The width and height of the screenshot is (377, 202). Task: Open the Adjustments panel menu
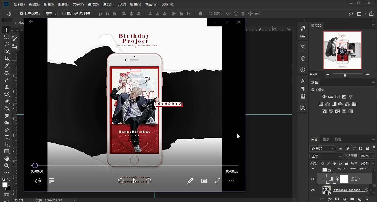point(373,82)
